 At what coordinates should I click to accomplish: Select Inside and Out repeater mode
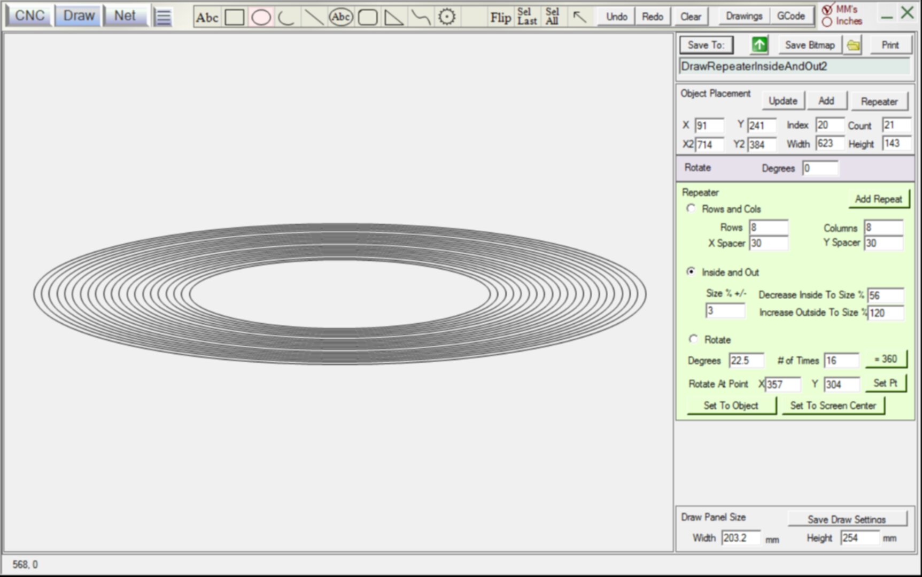pos(691,272)
